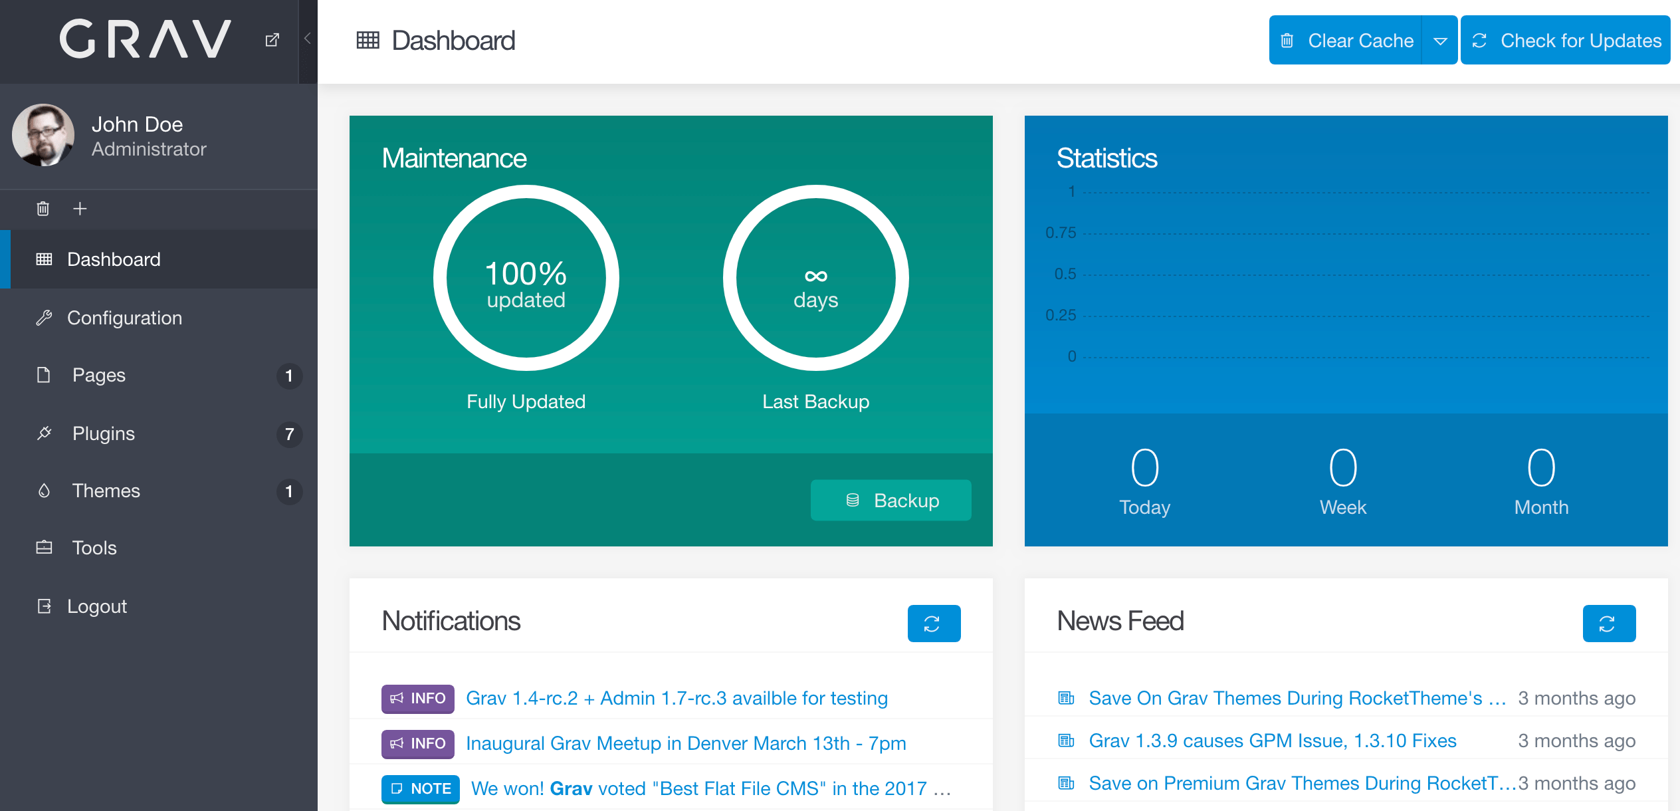Refresh the News Feed panel
Viewport: 1680px width, 811px height.
click(1609, 623)
